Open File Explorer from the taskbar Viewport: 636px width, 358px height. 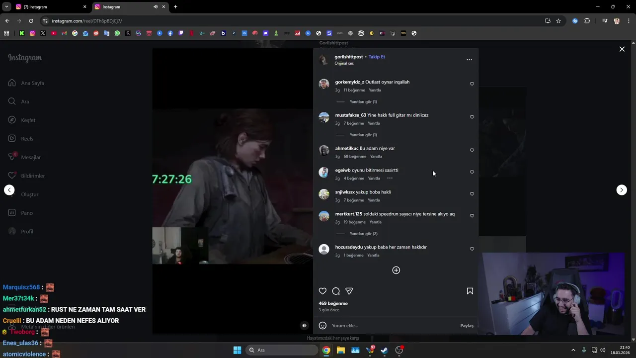340,350
